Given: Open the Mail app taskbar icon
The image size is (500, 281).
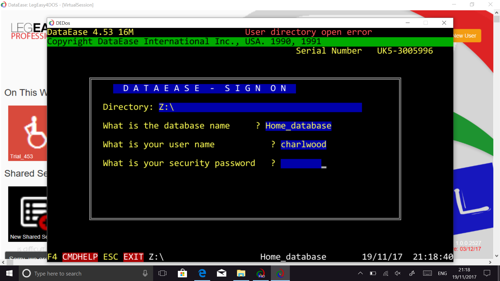Looking at the screenshot, I should [222, 273].
